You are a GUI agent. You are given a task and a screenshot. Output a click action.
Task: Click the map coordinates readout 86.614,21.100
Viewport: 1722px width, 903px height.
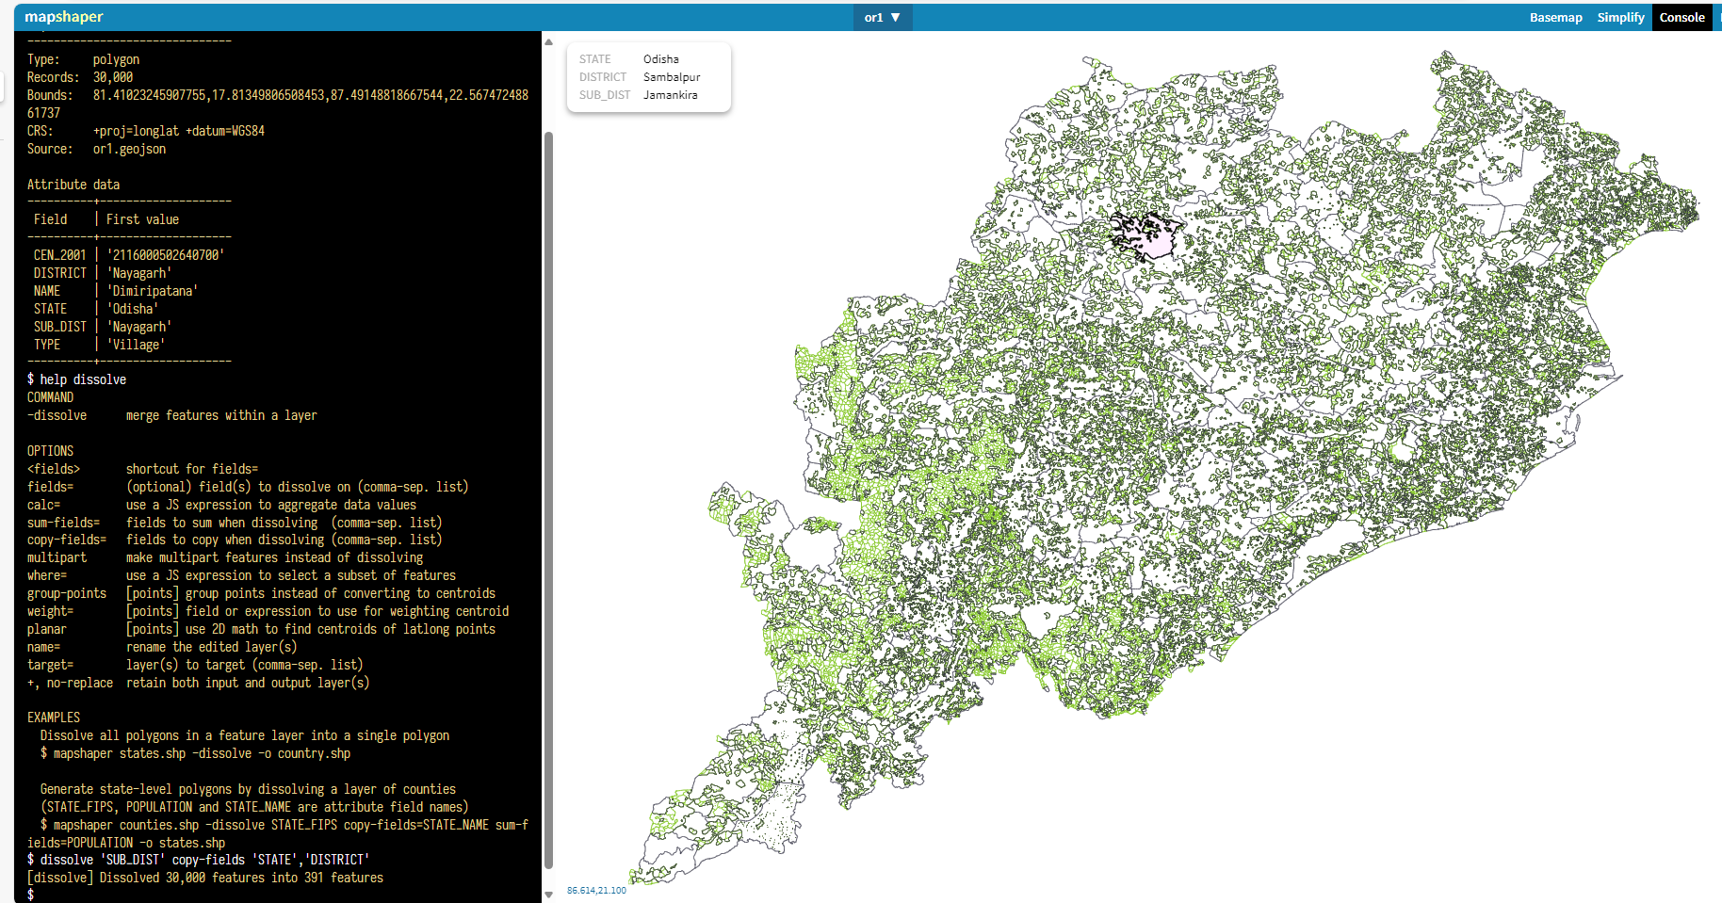pyautogui.click(x=596, y=890)
